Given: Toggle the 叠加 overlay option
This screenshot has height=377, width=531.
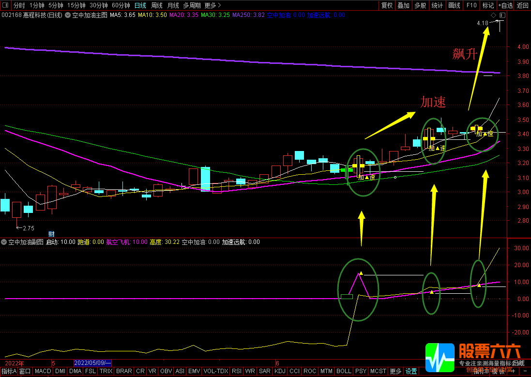Looking at the screenshot, I should tap(403, 5).
